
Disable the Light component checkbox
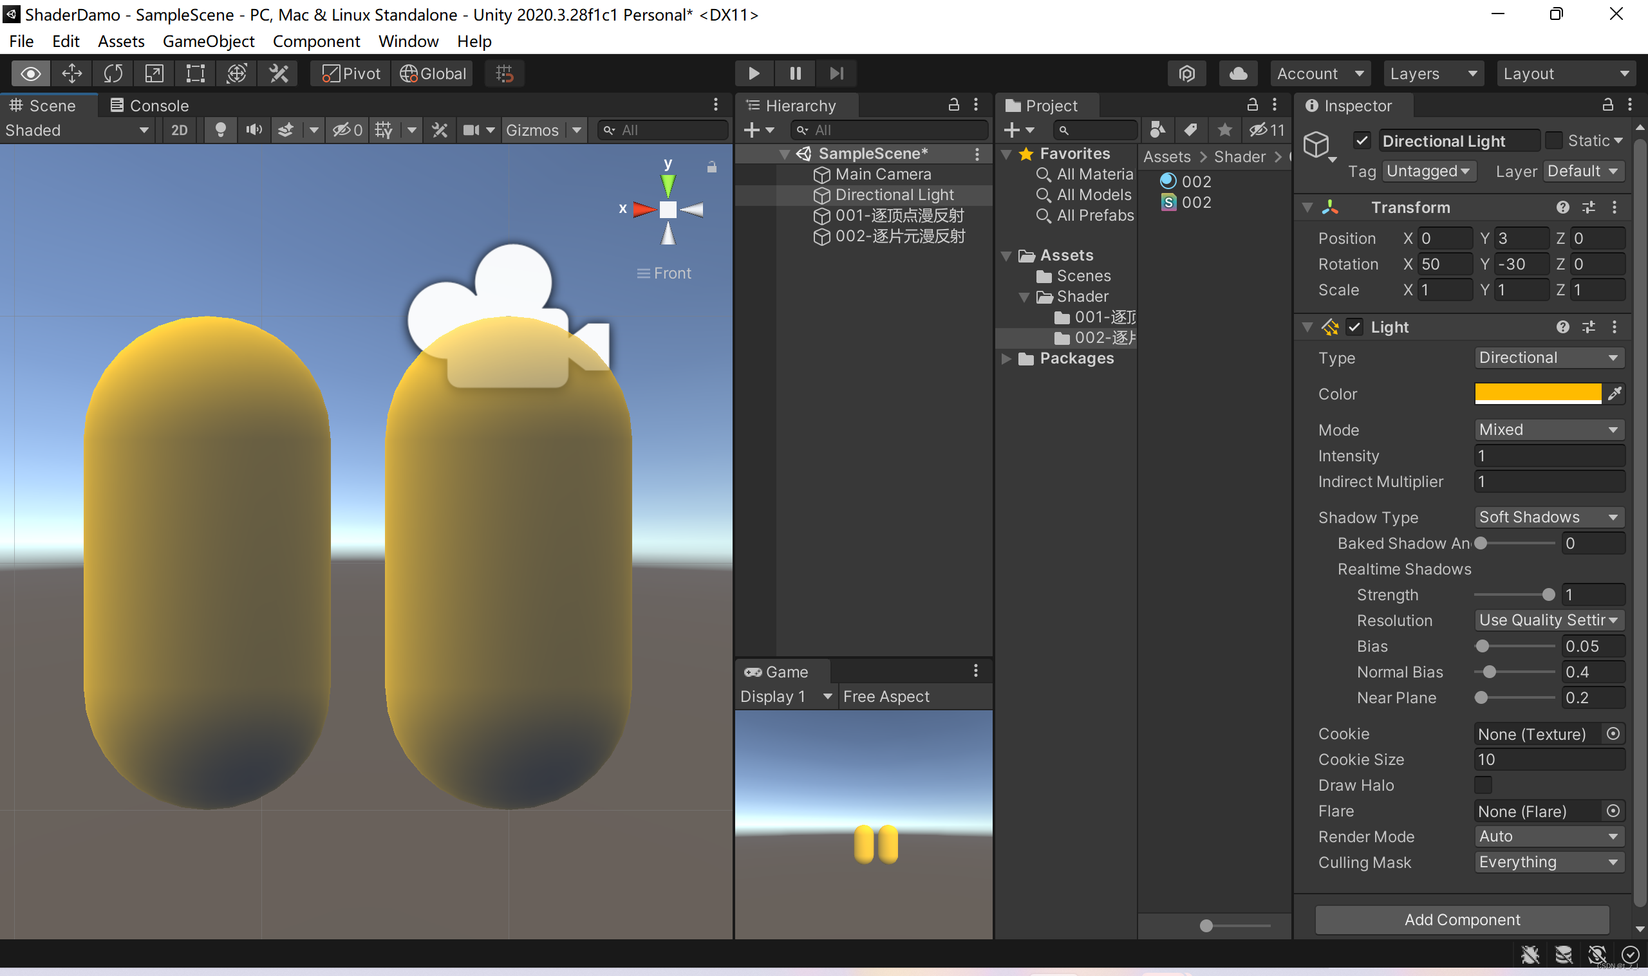coord(1354,327)
